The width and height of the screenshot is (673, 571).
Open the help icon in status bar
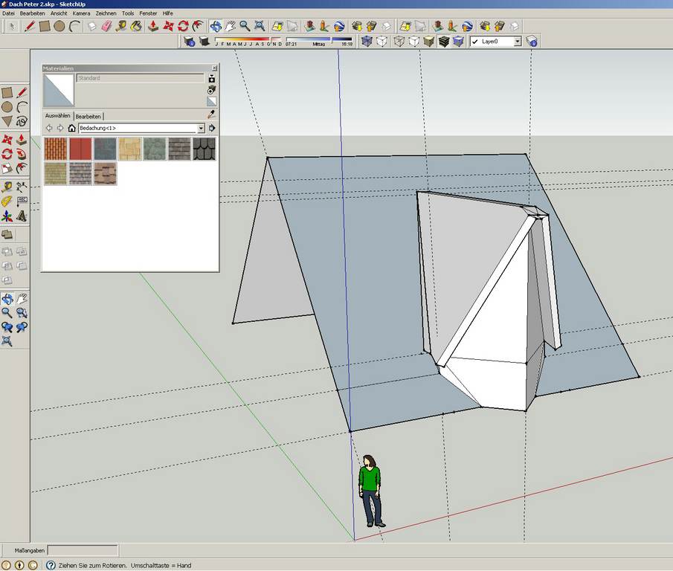click(51, 565)
